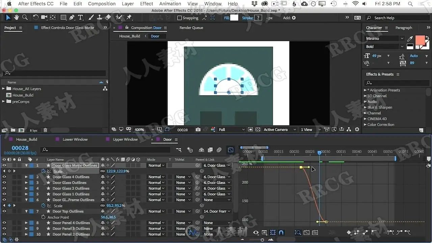Viewport: 432px width, 243px height.
Task: Select the Hand tool
Action: (17, 18)
